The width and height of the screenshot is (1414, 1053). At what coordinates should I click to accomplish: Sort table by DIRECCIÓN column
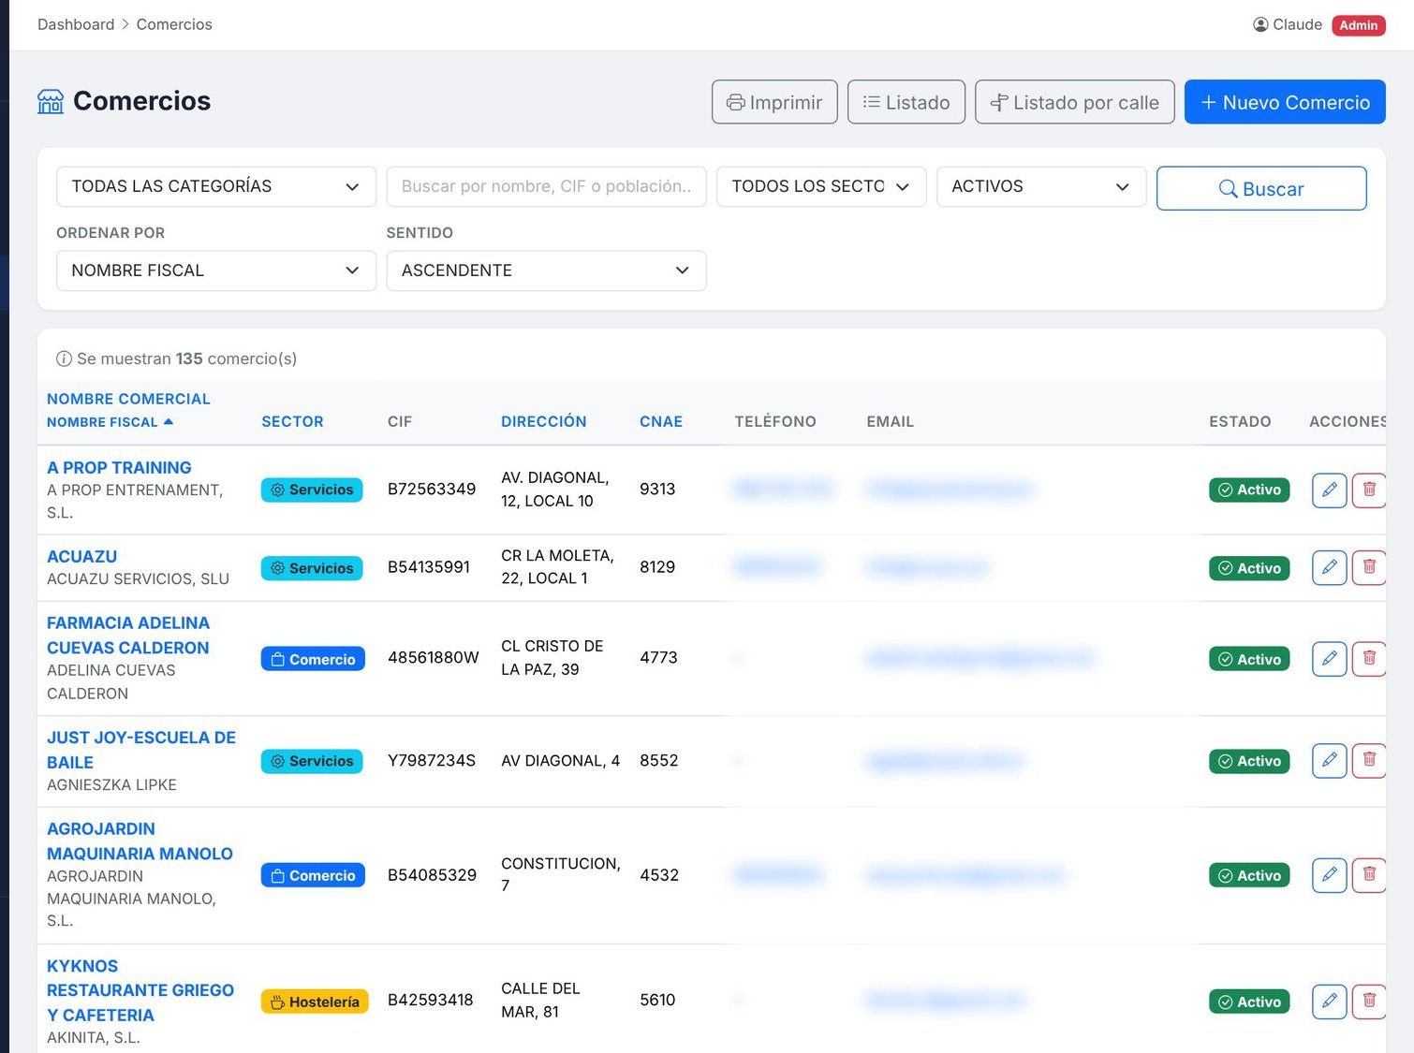point(544,421)
